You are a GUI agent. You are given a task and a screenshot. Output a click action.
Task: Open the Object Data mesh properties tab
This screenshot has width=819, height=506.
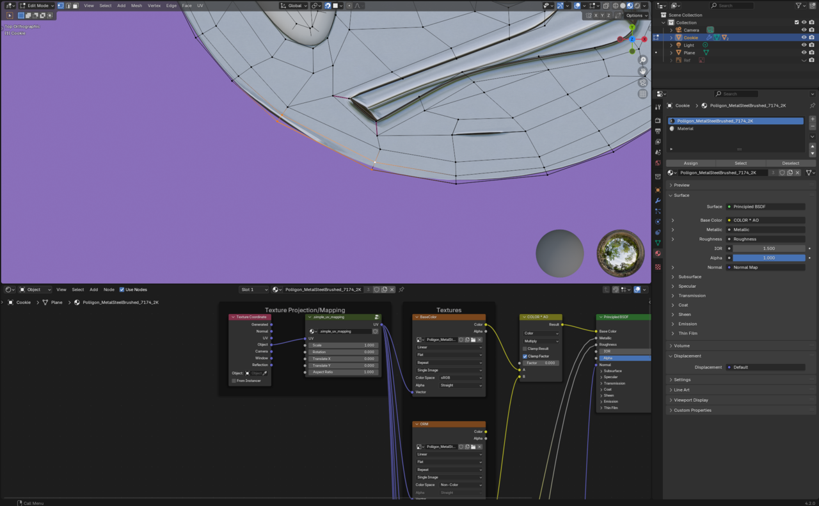[658, 242]
